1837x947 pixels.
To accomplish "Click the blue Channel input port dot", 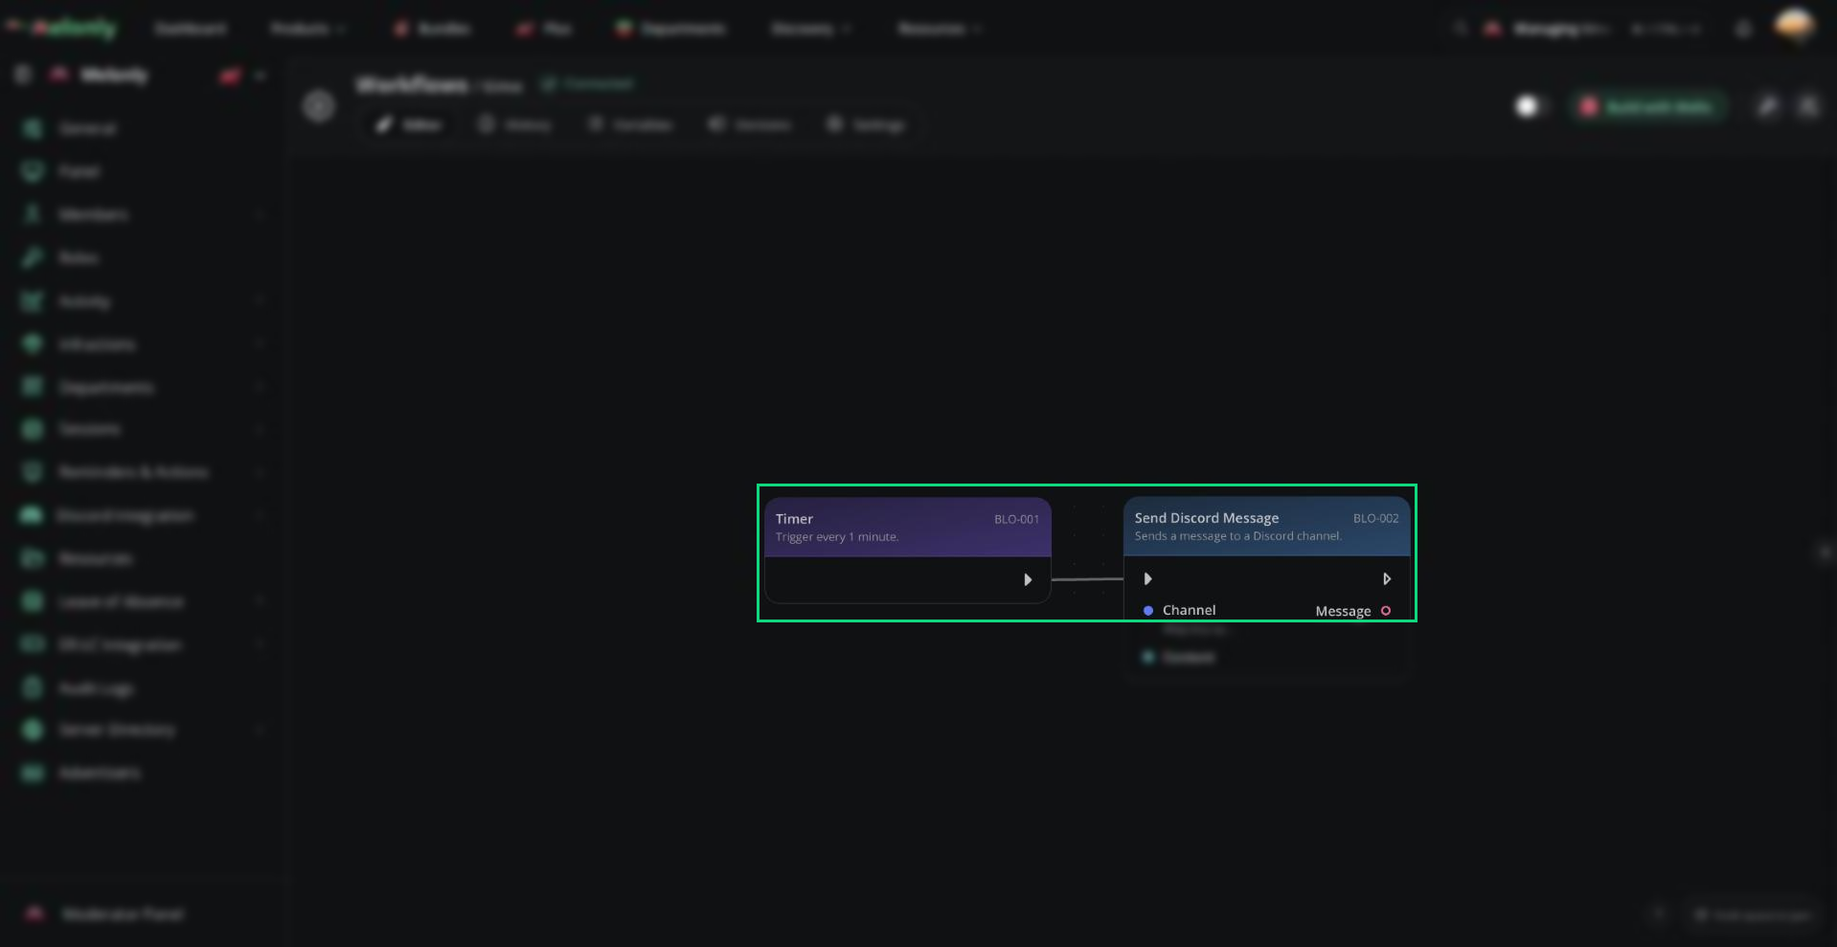I will pos(1147,610).
